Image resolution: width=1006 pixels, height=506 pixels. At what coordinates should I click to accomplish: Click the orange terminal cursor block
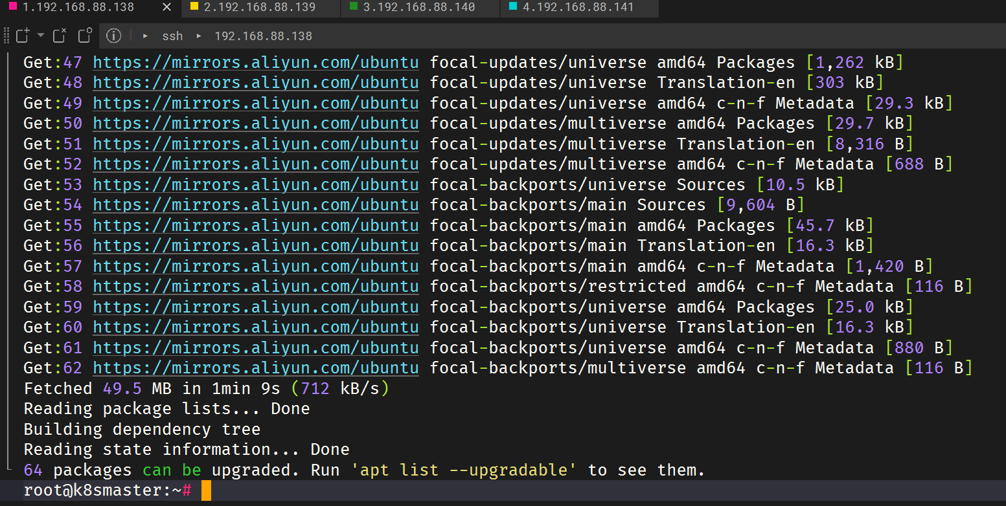pos(206,490)
